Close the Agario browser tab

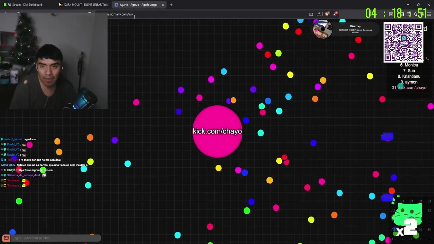point(163,5)
